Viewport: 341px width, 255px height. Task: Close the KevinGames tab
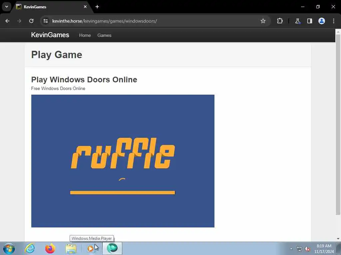85,7
